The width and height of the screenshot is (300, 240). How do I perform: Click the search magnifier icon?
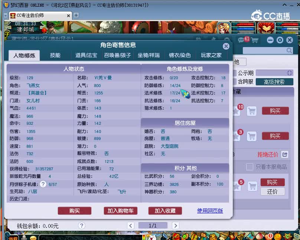coord(289,51)
